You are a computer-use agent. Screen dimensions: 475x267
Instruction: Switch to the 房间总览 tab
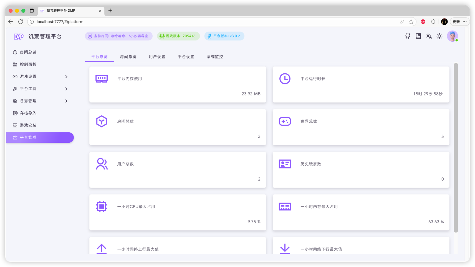(128, 57)
